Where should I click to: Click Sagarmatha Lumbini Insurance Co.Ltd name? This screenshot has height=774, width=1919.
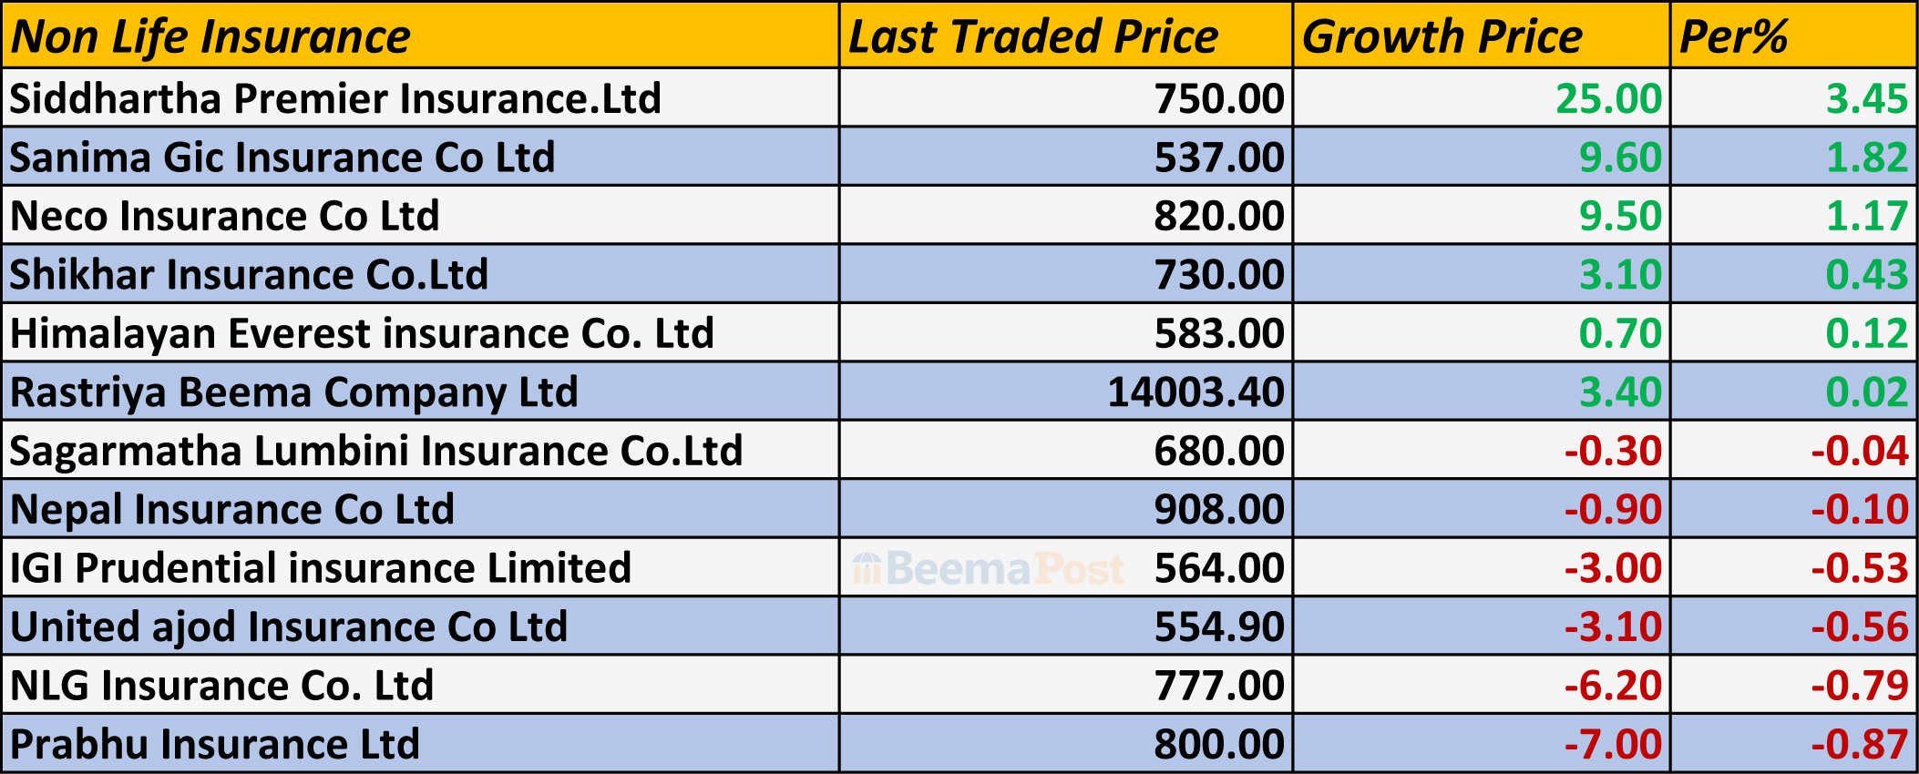(x=376, y=451)
